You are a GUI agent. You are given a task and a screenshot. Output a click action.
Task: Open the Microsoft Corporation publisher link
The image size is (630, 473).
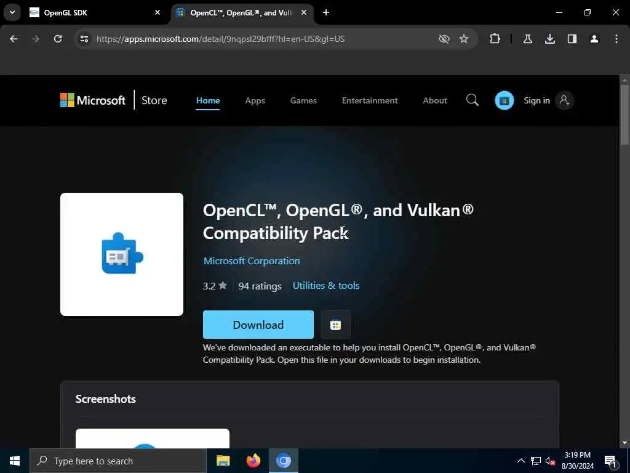pyautogui.click(x=252, y=261)
